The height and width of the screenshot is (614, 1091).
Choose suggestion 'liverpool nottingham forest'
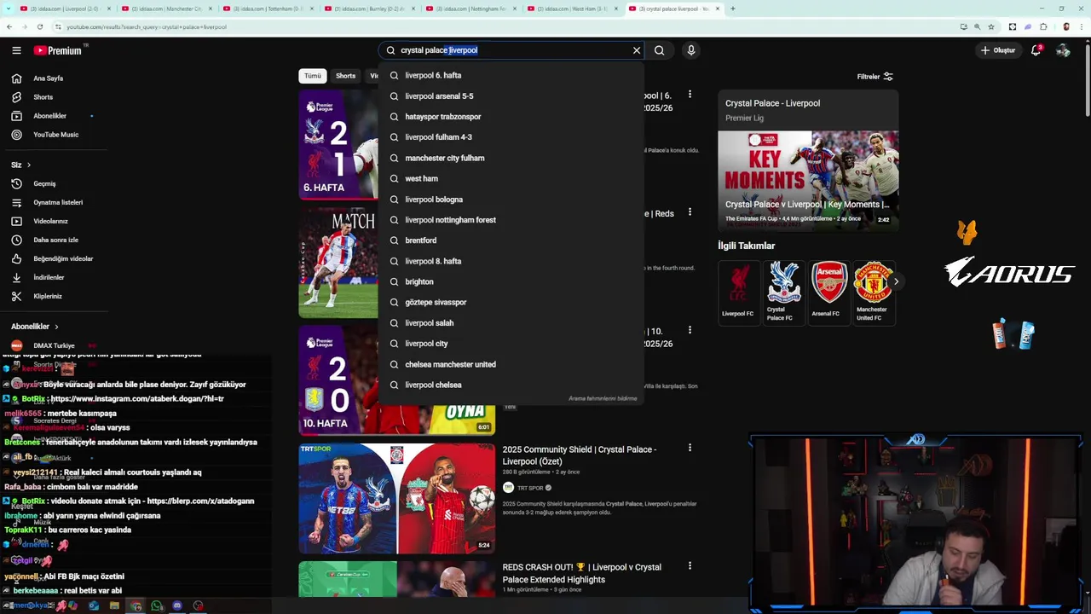point(511,220)
